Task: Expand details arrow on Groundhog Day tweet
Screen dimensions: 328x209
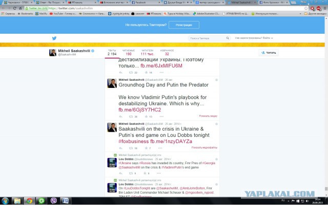Action: pyautogui.click(x=216, y=80)
